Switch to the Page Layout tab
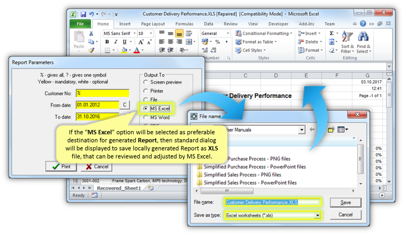 [153, 24]
